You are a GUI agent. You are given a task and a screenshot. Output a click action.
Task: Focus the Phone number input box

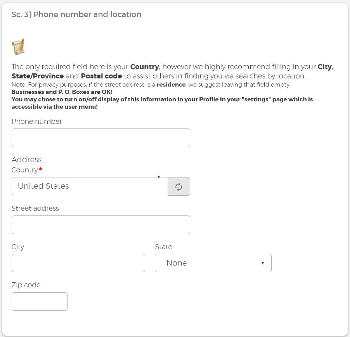tap(100, 138)
